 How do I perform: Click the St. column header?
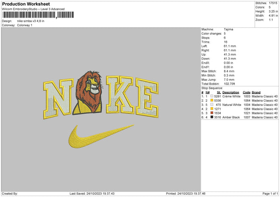coord(219,92)
